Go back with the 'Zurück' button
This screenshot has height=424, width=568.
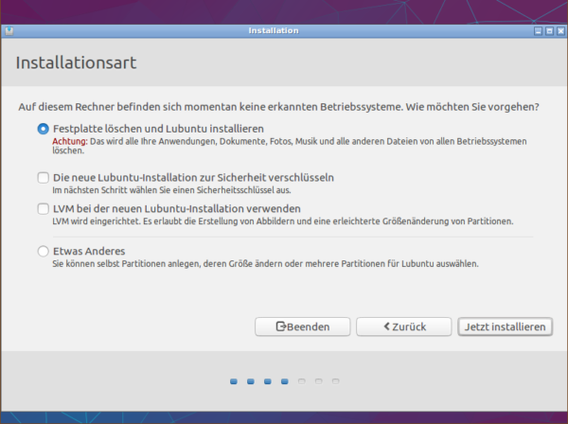tap(404, 327)
